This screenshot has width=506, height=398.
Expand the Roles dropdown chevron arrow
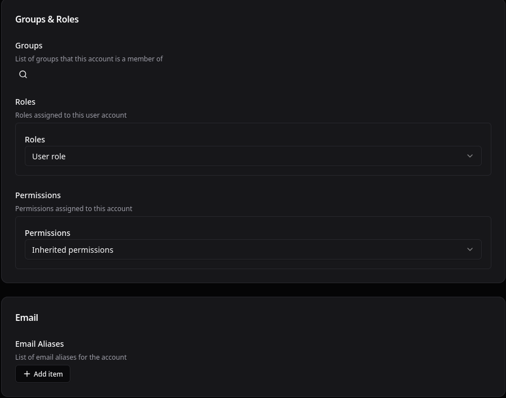pos(470,156)
